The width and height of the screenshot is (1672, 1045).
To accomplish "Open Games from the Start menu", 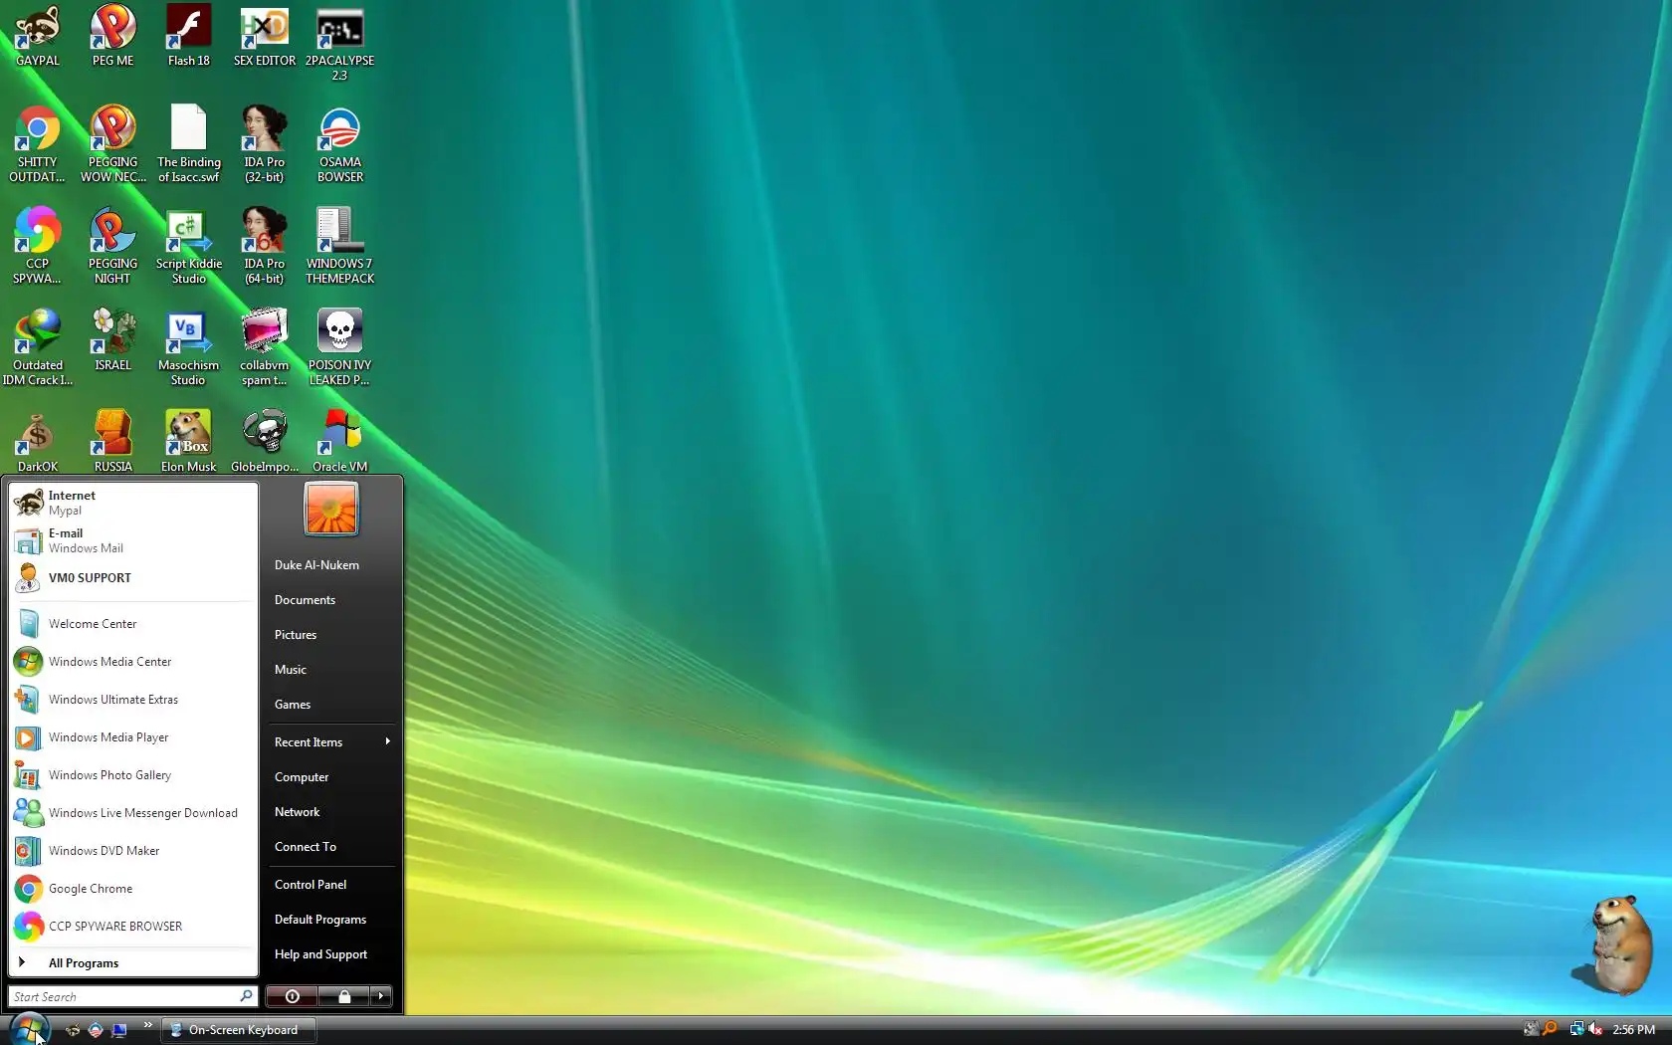I will point(332,705).
